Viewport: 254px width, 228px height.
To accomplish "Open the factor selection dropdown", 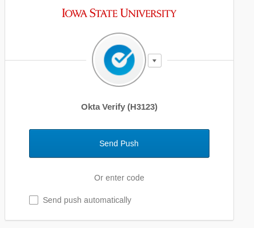I will [x=155, y=61].
